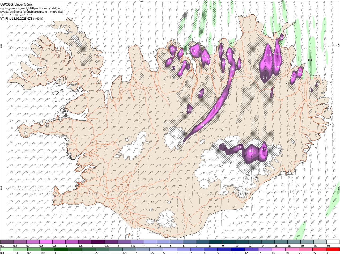This screenshot has width=340, height=255.
Task: Click the 'IT: þri. 16. 09. 2025 15Z' line
Action: [16, 15]
